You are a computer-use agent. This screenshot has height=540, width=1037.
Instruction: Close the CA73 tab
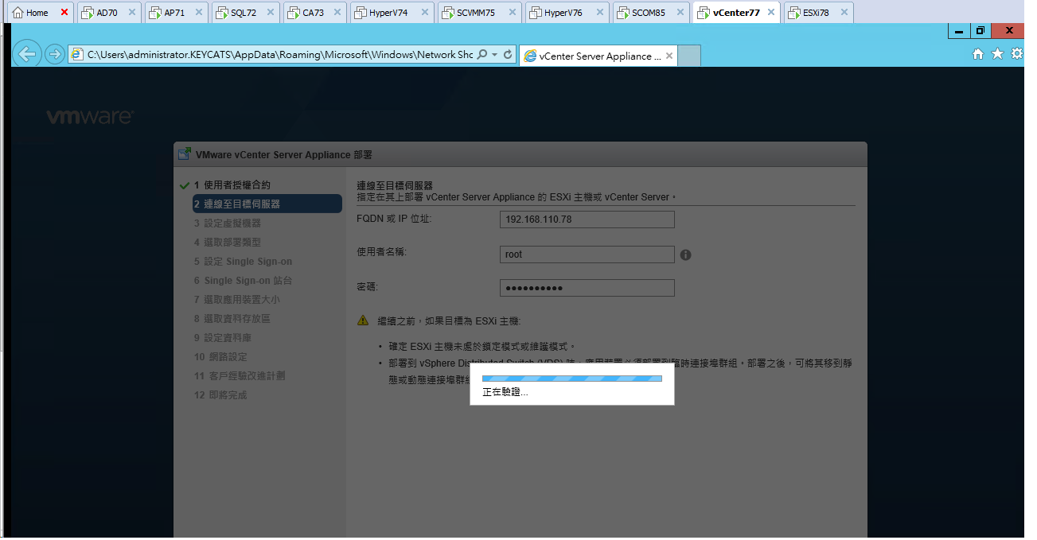(x=337, y=13)
